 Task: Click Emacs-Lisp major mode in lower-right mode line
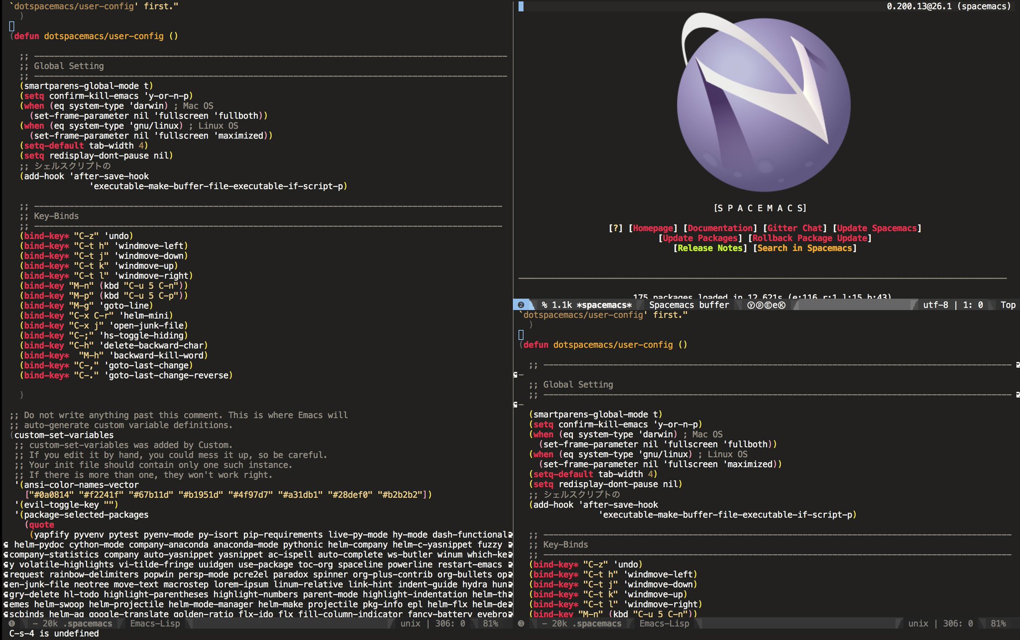(x=664, y=624)
